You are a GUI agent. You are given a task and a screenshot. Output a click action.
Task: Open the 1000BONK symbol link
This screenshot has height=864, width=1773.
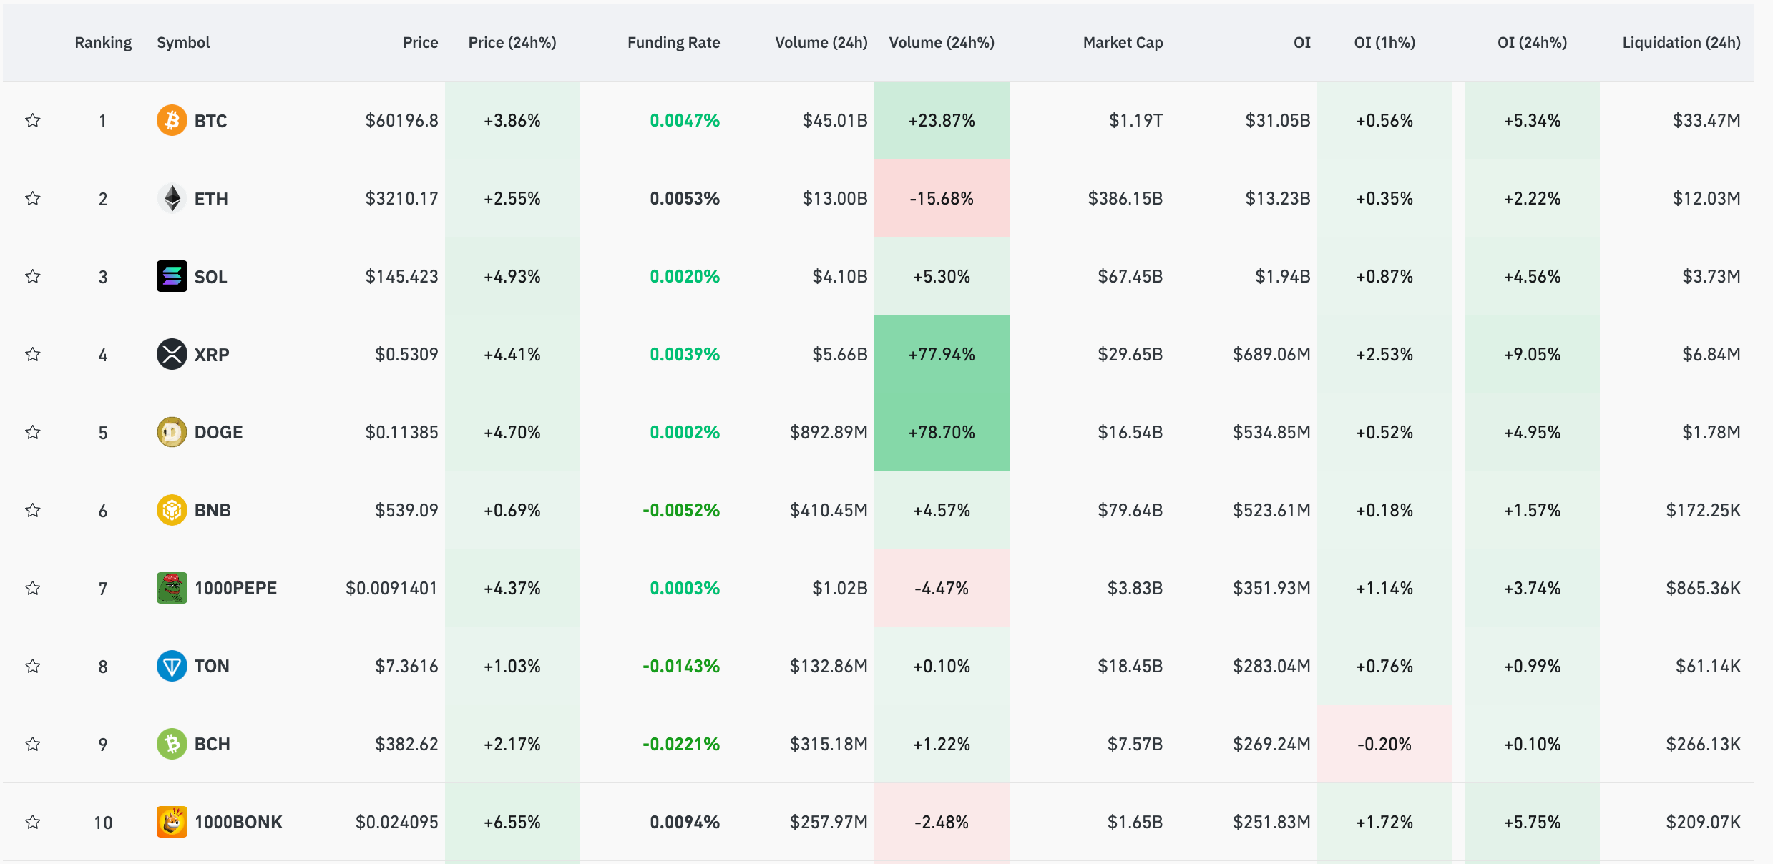point(238,823)
